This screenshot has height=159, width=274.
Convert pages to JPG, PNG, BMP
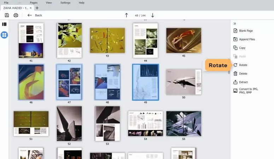tap(246, 91)
